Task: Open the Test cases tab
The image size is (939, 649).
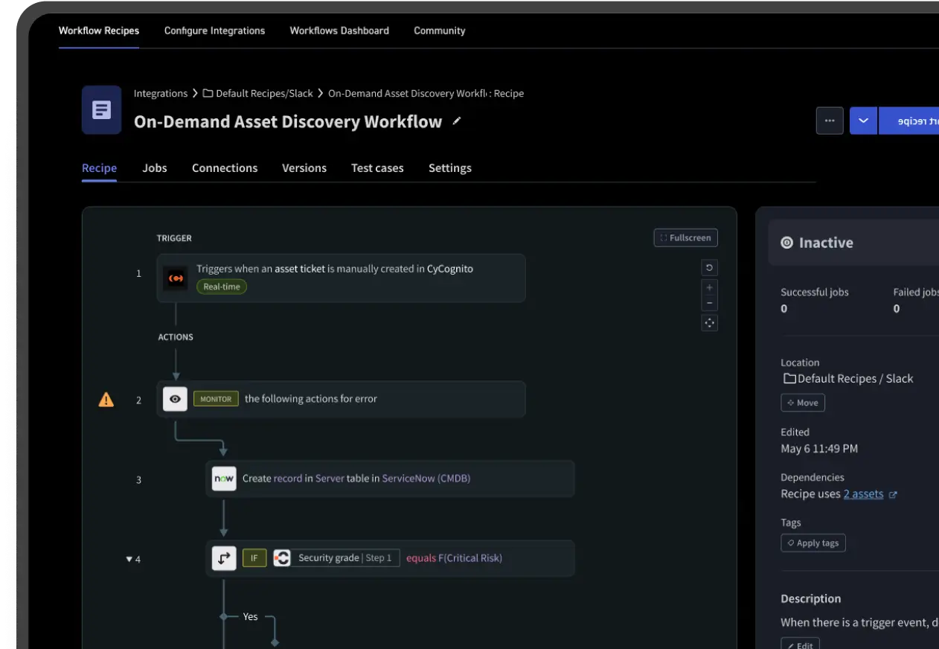Action: 377,167
